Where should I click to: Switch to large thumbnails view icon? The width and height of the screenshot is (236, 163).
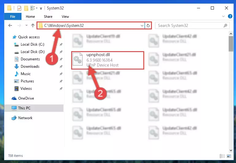coord(229,156)
